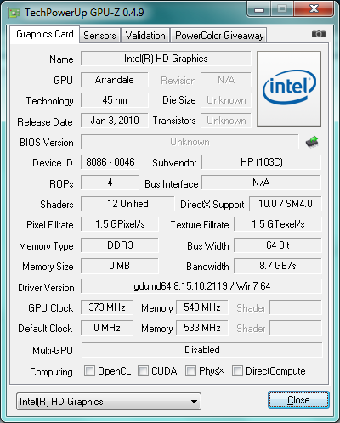
Task: Open the Intel(R) HD Graphics adapter dropdown
Action: coord(109,401)
